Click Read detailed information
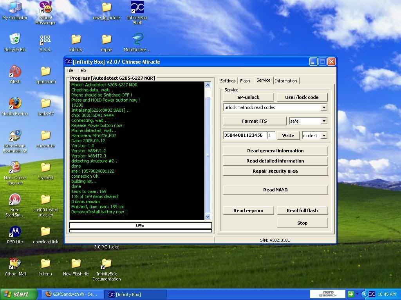401x300 pixels. point(275,161)
